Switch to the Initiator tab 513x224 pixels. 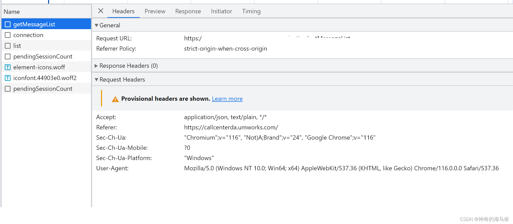[221, 11]
